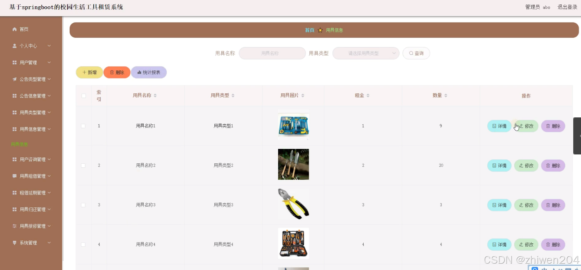Click the sort arrows on 数量 column

(x=446, y=96)
